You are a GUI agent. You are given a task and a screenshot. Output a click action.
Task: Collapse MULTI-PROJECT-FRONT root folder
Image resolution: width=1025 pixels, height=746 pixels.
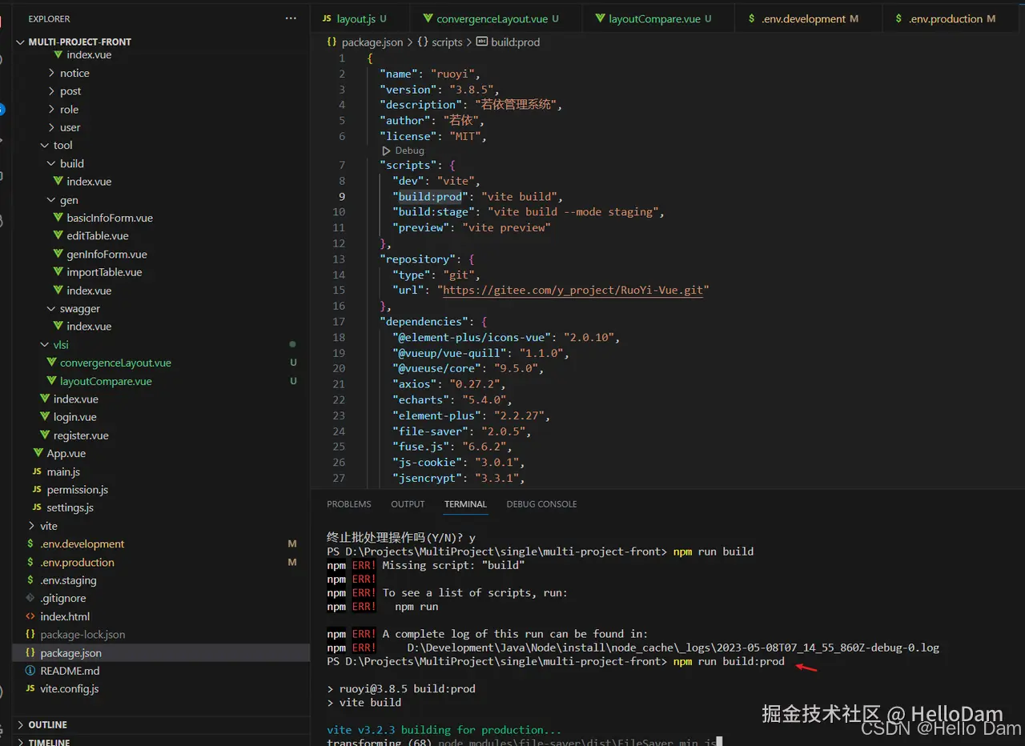pyautogui.click(x=21, y=42)
